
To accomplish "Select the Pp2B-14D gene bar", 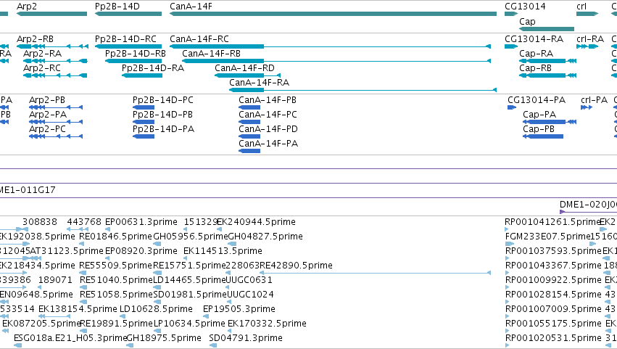I will [128, 14].
